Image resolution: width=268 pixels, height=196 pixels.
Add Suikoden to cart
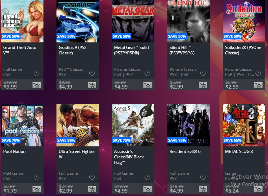click(258, 85)
